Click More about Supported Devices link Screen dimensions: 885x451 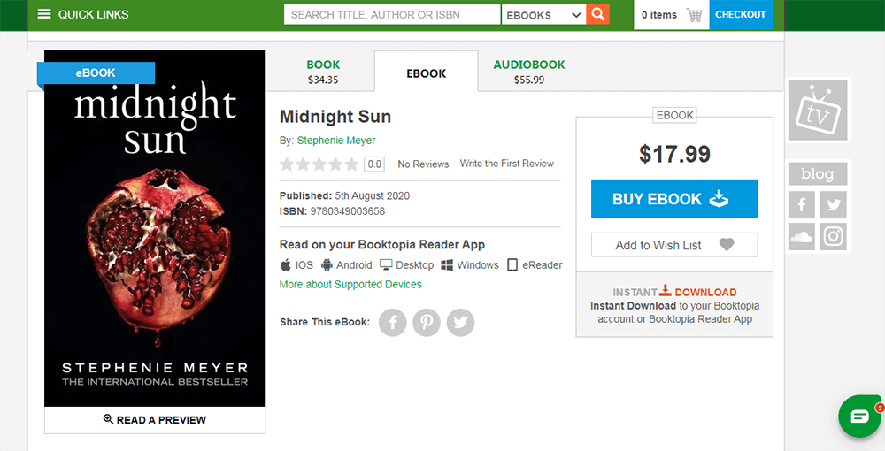(350, 285)
